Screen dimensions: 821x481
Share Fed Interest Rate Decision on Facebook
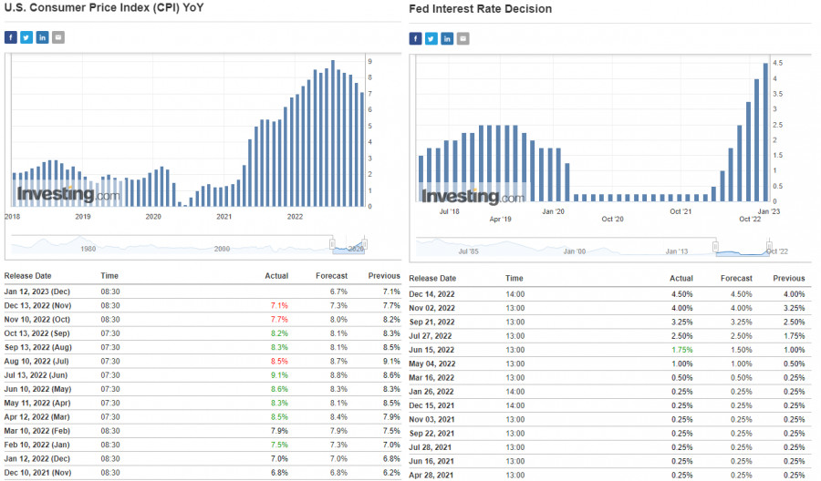click(x=416, y=38)
